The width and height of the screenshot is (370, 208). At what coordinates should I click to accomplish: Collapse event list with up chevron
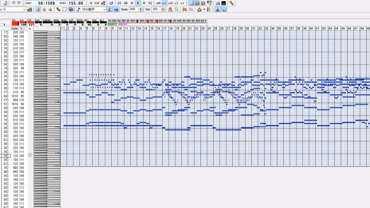coord(30,29)
